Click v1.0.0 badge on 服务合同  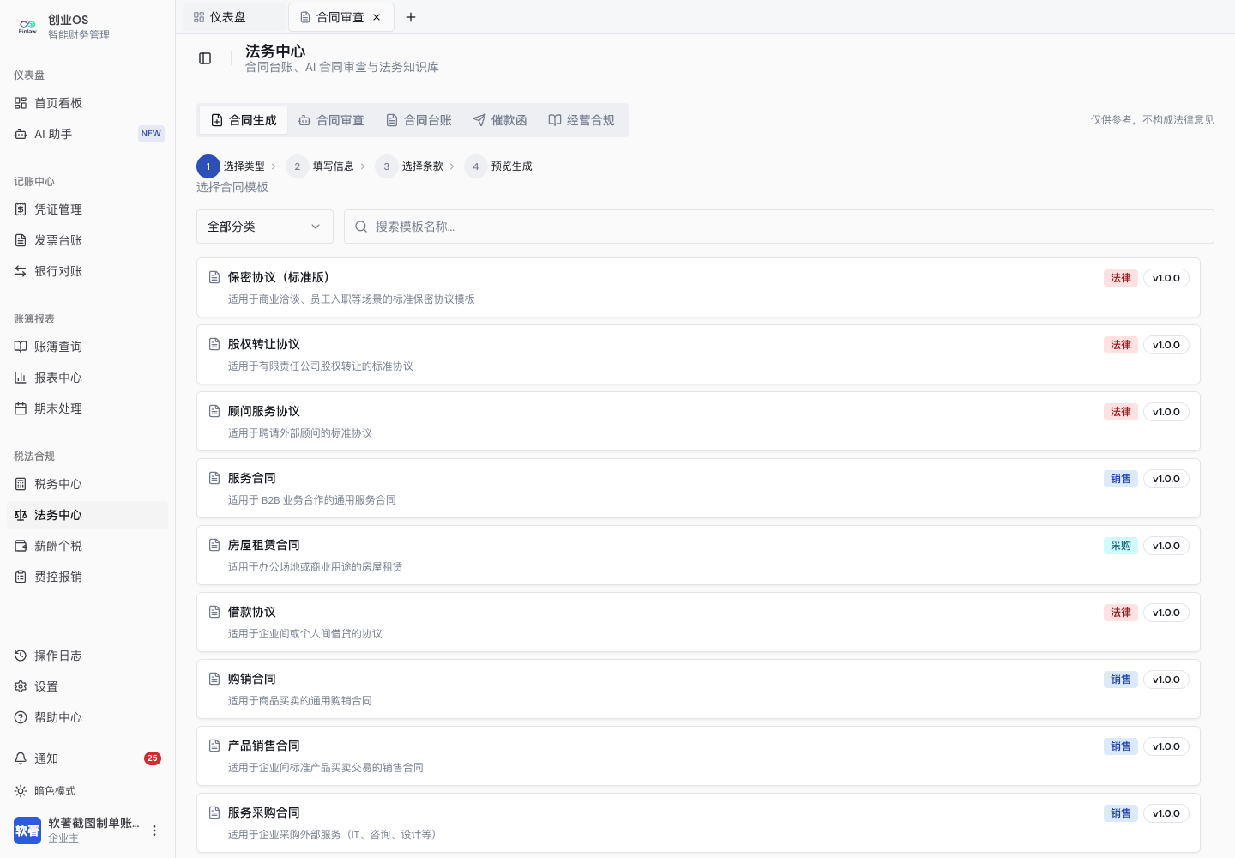coord(1166,479)
